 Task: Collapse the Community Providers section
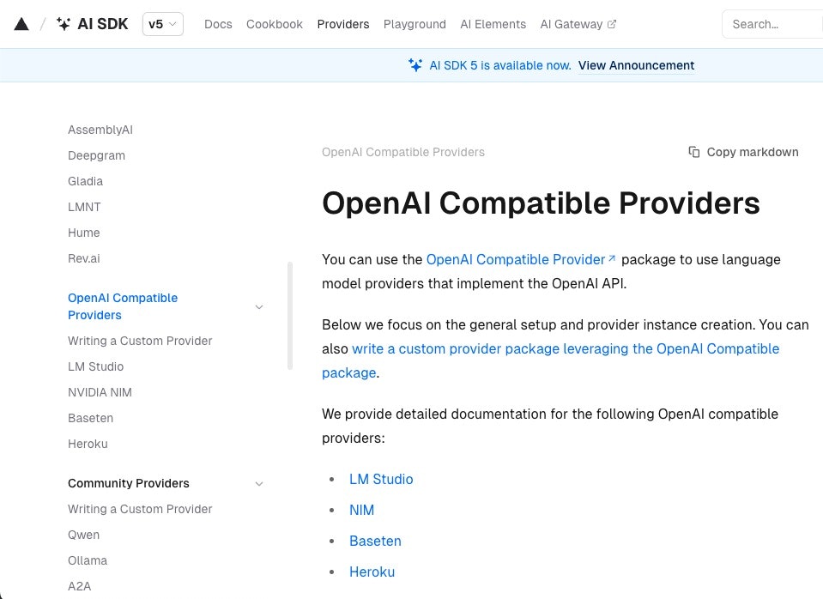(x=259, y=483)
